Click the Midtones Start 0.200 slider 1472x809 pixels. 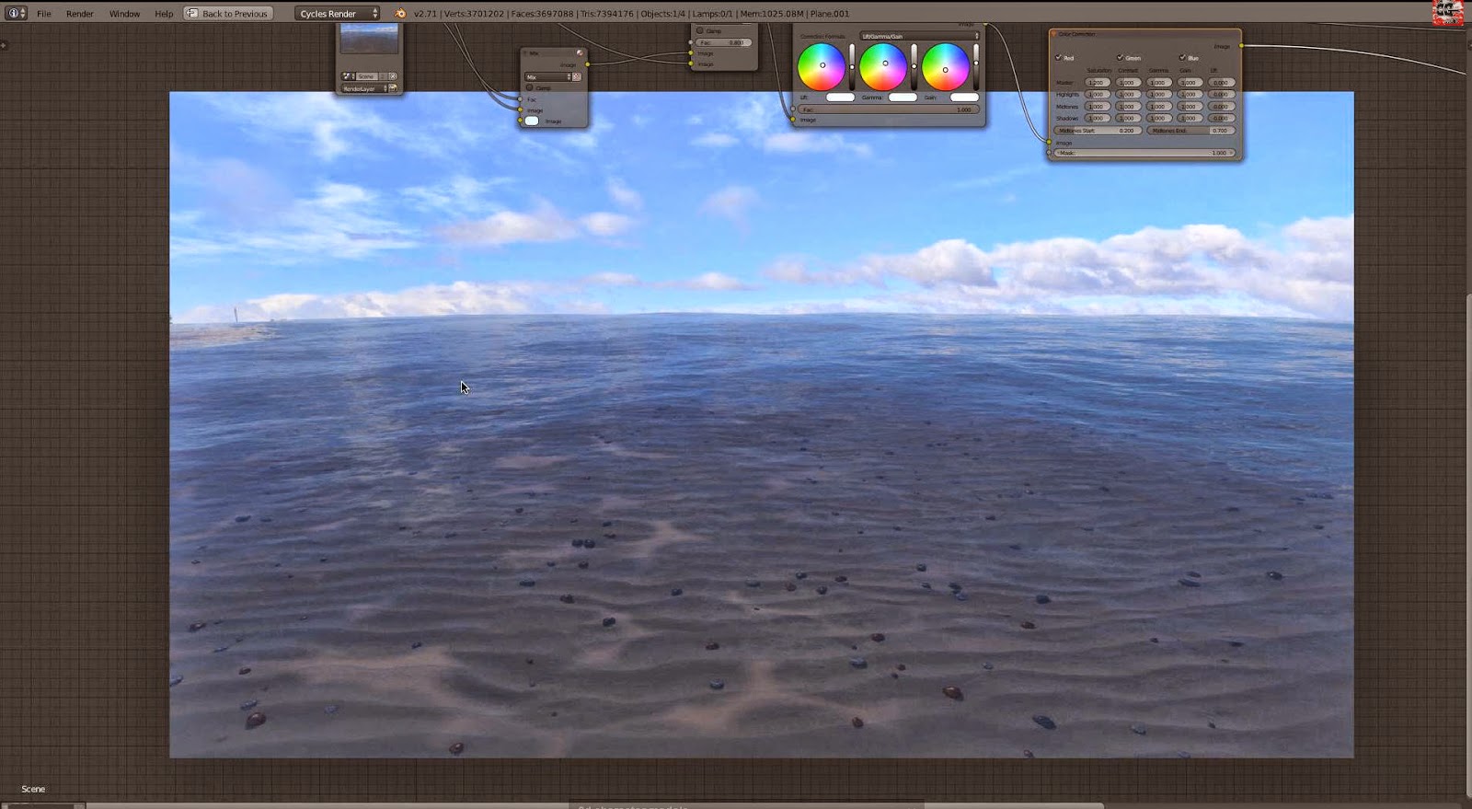click(x=1098, y=131)
